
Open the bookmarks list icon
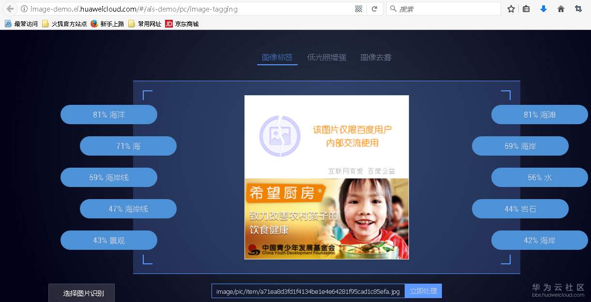[x=526, y=9]
